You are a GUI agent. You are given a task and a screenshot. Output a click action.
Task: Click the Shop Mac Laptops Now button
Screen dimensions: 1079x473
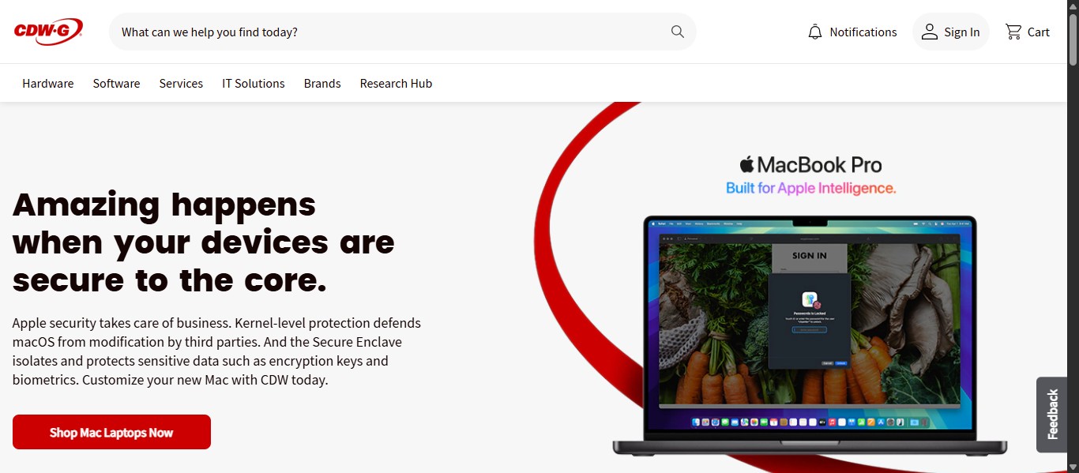click(x=111, y=432)
